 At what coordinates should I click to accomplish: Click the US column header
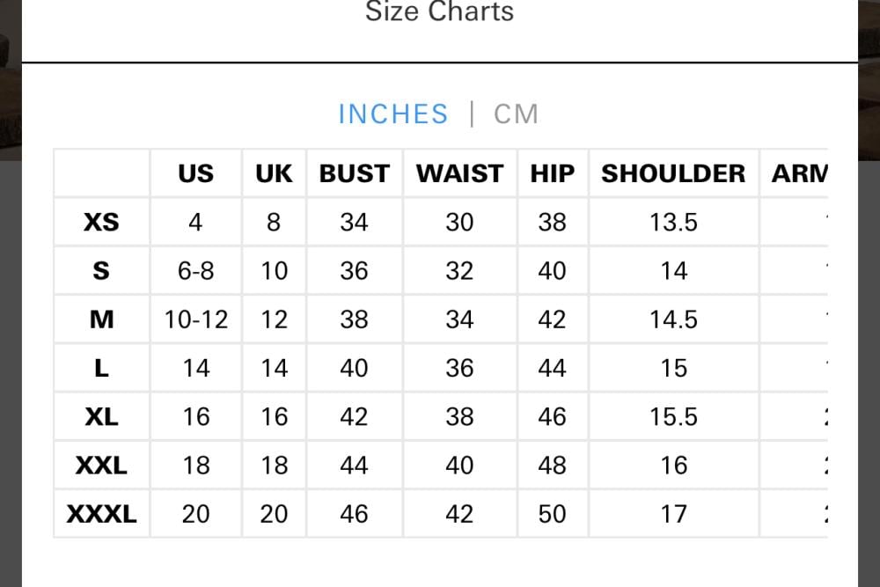(195, 173)
